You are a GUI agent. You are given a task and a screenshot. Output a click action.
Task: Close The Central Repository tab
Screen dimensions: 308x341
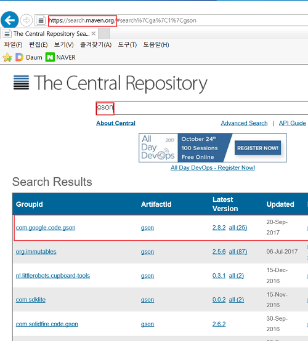(x=94, y=34)
